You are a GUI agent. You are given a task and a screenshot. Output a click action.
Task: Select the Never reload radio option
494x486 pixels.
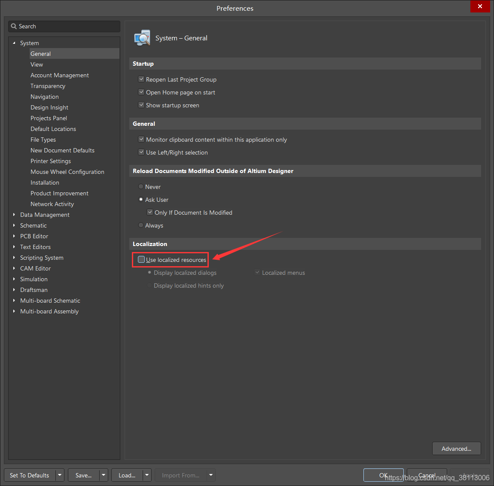click(141, 187)
